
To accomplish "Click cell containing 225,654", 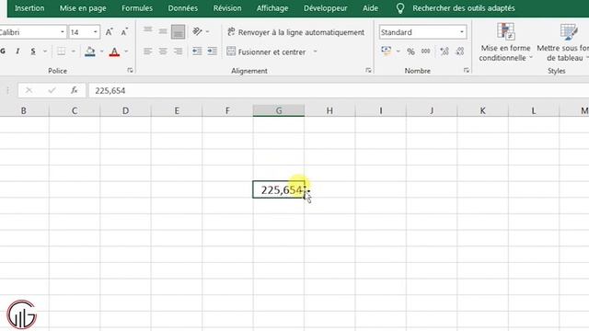I will (279, 189).
